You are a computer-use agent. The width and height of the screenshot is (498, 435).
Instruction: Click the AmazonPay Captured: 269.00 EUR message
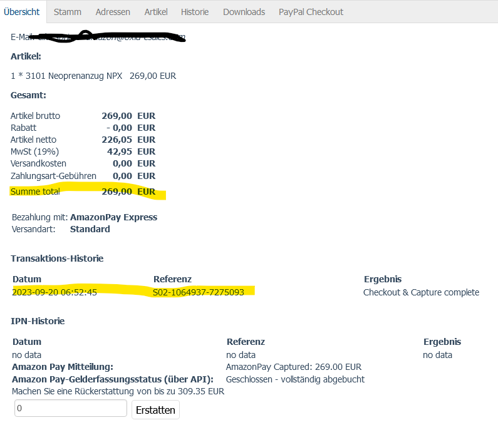click(x=293, y=367)
